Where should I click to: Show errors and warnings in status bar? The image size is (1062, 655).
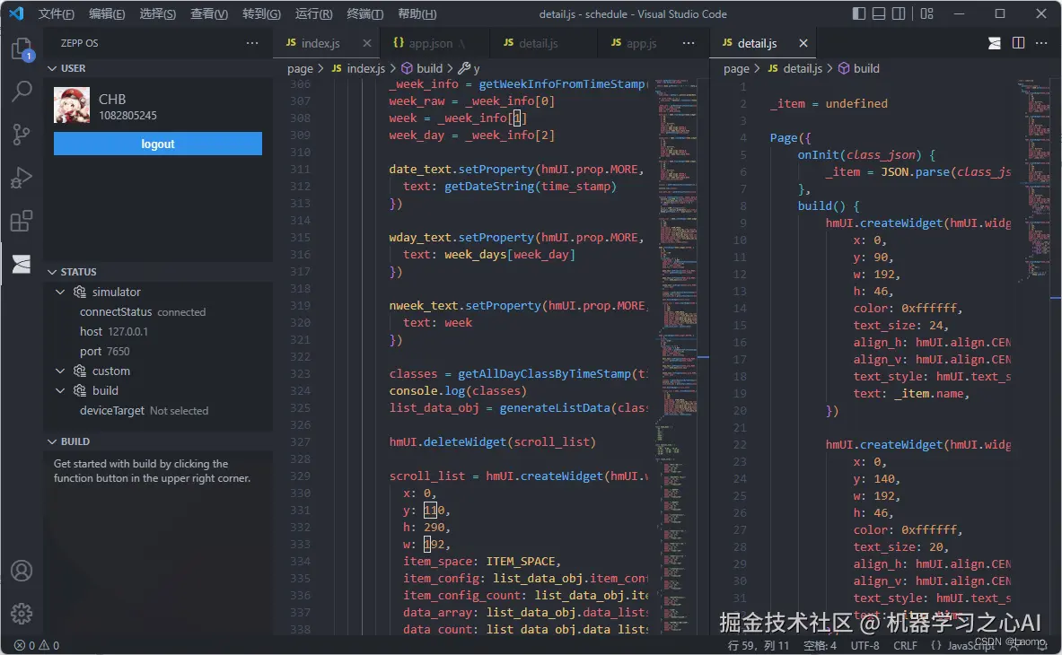click(37, 645)
